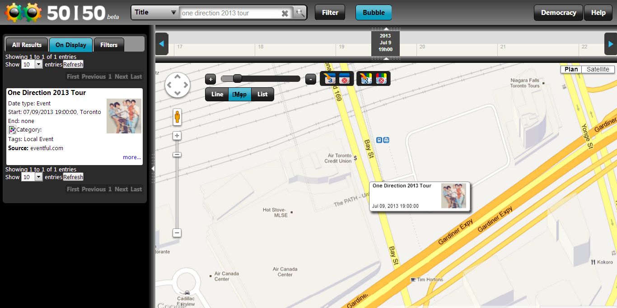Click the Niagara Falls Toronto Tours map label

[525, 83]
